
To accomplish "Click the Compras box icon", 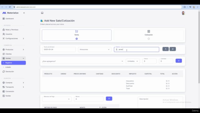I will point(3,83).
